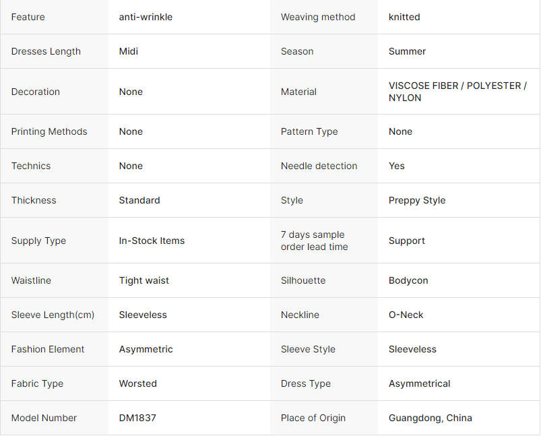Select the 'Midi' dresses length value
Image resolution: width=541 pixels, height=436 pixels.
click(x=129, y=51)
